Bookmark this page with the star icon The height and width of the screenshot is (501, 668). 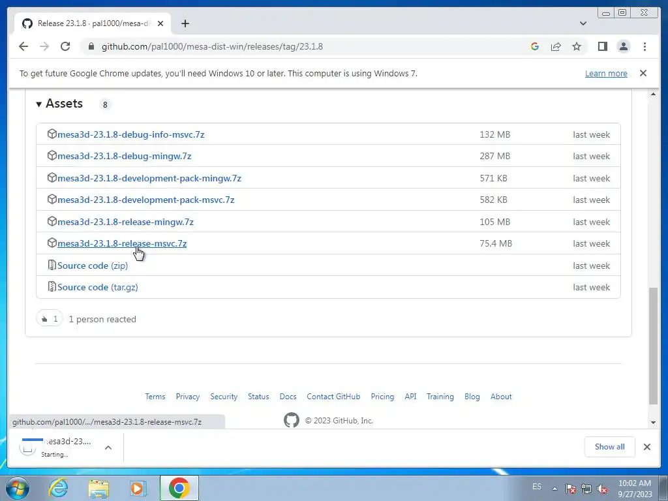[577, 46]
